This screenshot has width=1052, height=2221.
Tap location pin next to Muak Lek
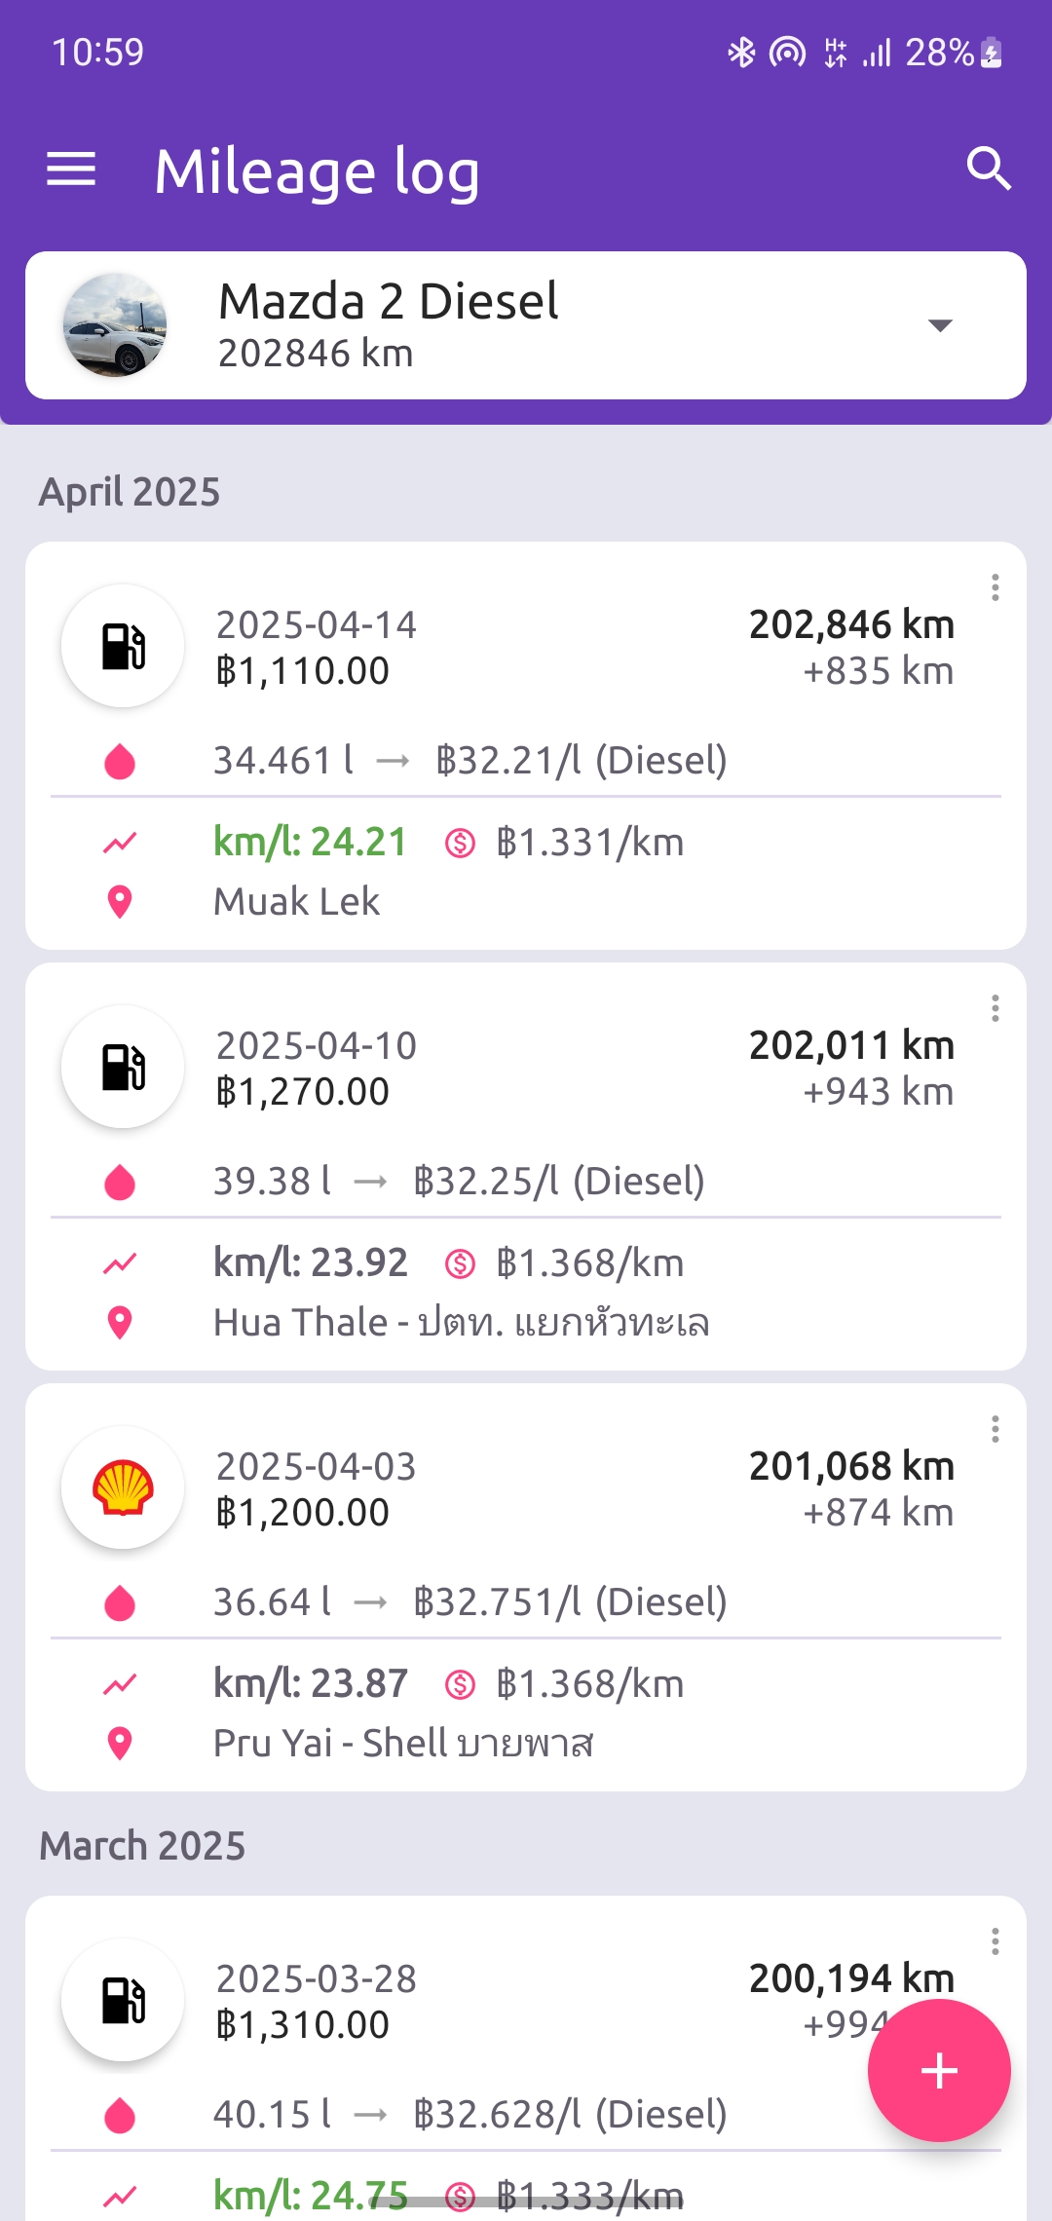click(120, 902)
